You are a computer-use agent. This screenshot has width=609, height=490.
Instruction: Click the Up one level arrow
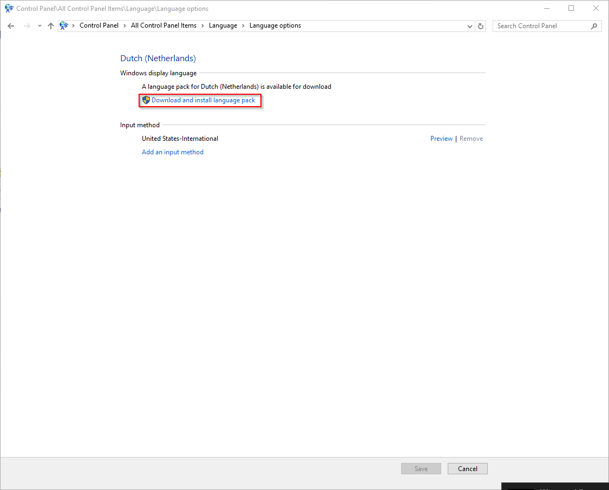tap(51, 26)
